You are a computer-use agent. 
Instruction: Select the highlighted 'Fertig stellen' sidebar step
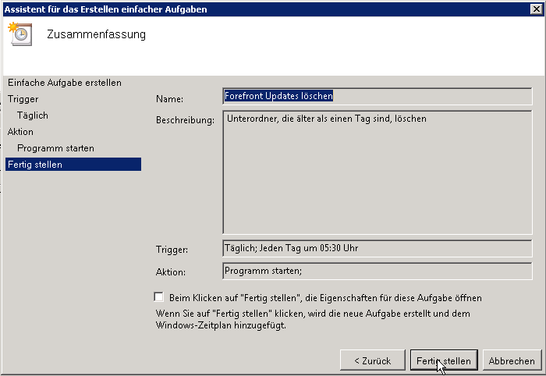tap(35, 165)
